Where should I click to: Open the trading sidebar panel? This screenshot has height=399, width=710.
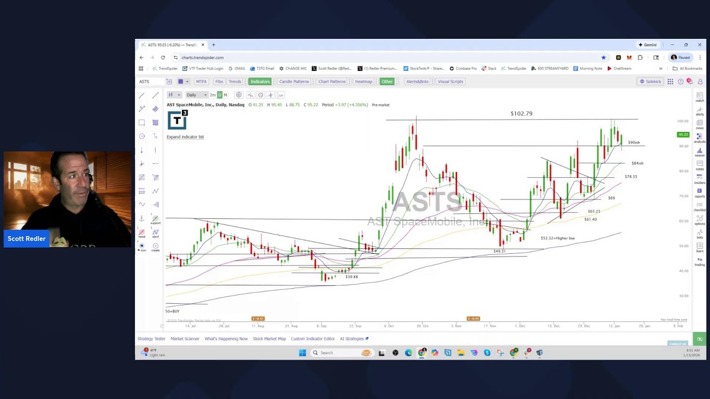pos(699,261)
